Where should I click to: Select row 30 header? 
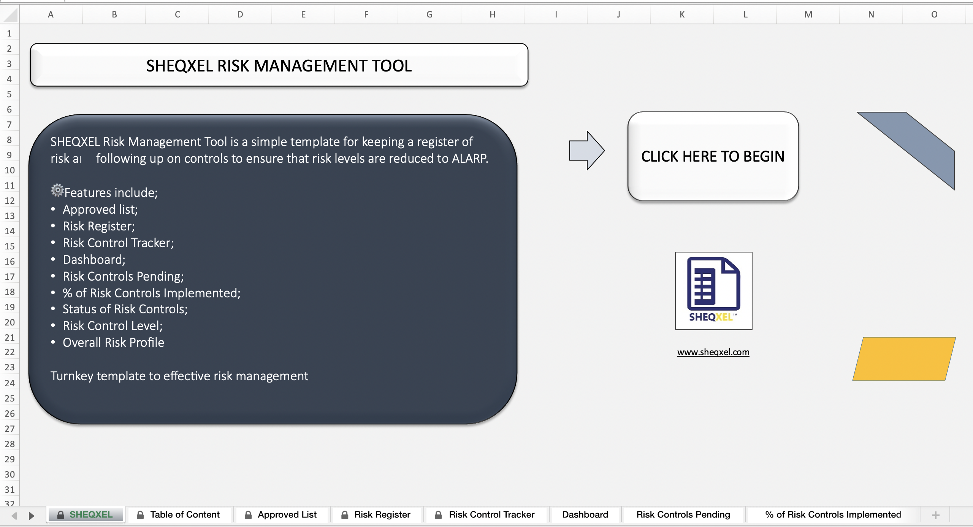(10, 475)
